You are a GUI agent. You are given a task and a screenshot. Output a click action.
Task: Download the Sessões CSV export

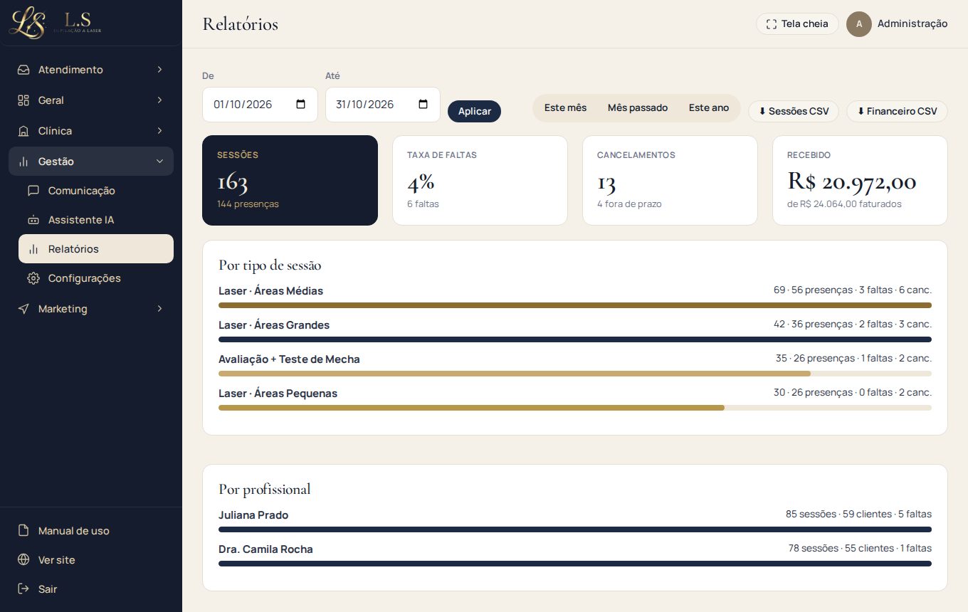[794, 111]
